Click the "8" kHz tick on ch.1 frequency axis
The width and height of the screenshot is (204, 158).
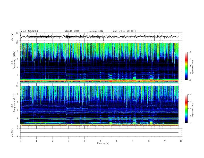click(x=18, y=51)
